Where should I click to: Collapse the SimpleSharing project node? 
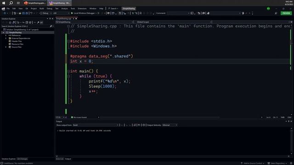(x=3, y=33)
